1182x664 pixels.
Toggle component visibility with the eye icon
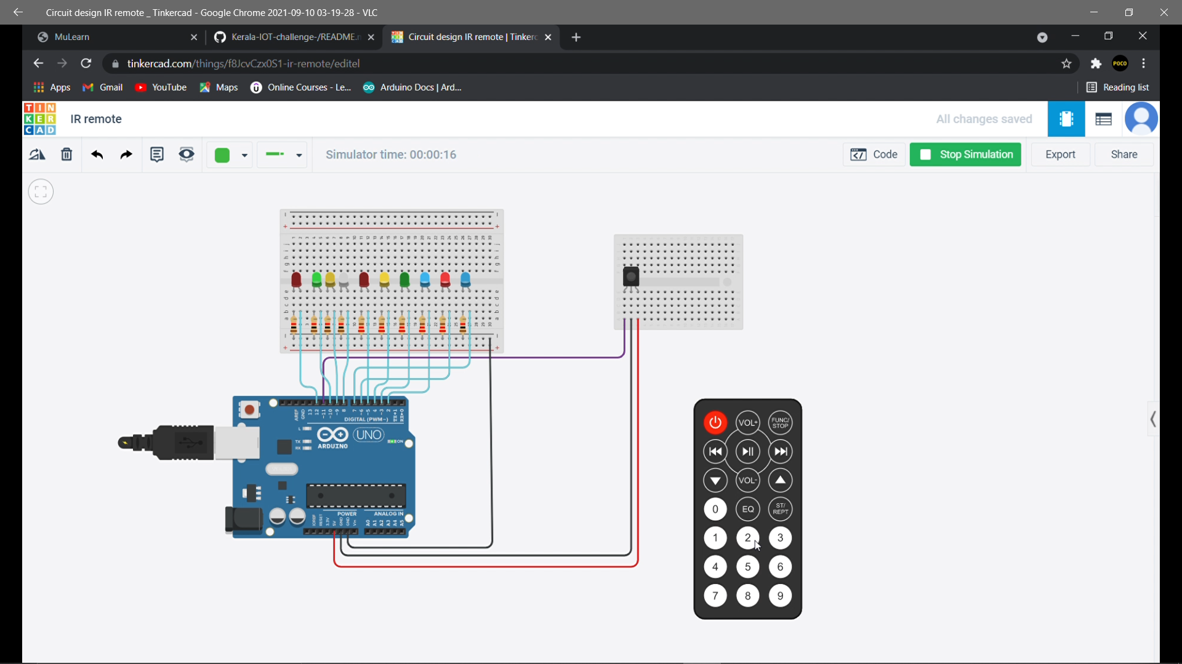186,154
